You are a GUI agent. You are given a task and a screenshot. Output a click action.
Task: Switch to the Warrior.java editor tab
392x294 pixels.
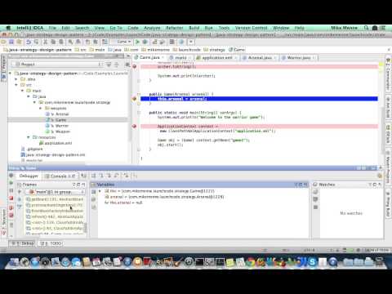(x=298, y=58)
